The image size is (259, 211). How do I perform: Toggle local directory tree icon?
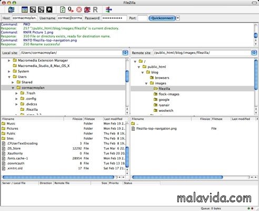pos(33,9)
